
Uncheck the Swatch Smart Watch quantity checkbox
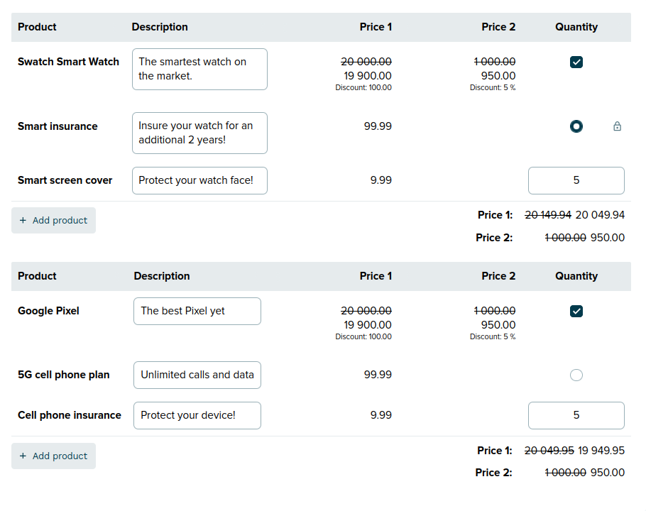pyautogui.click(x=576, y=62)
